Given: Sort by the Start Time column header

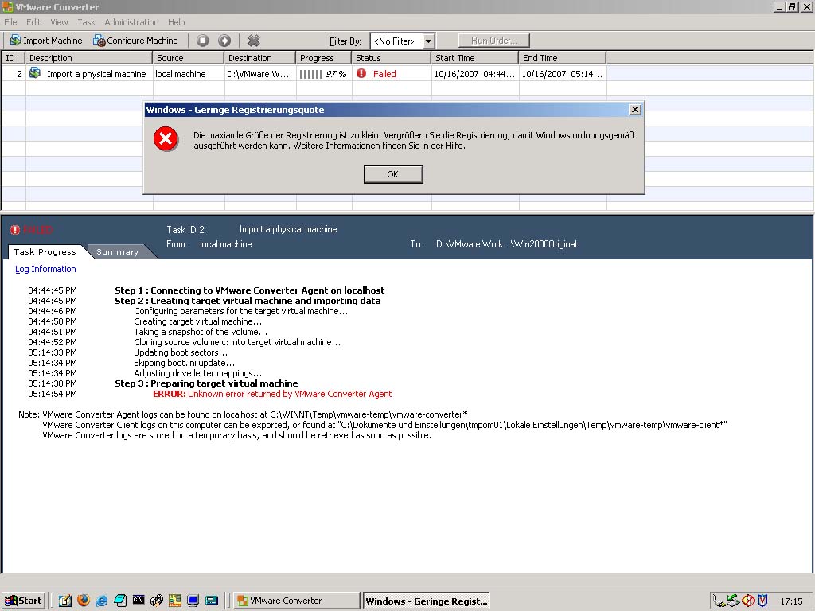Looking at the screenshot, I should point(475,58).
